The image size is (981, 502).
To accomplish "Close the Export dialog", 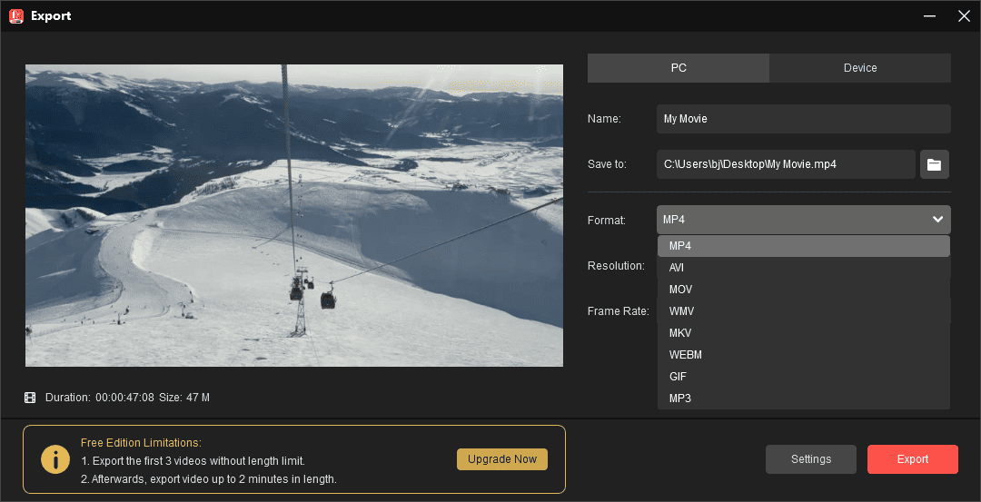I will coord(964,16).
